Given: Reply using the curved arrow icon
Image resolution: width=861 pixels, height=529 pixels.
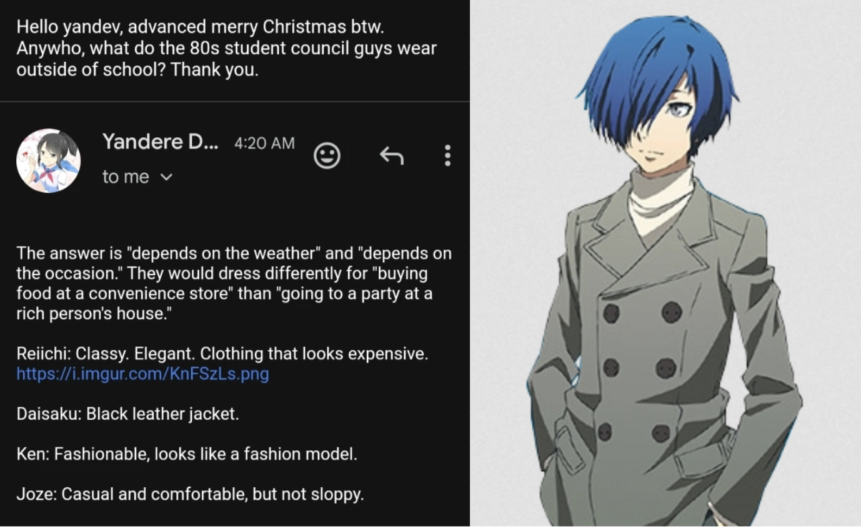Looking at the screenshot, I should 392,156.
